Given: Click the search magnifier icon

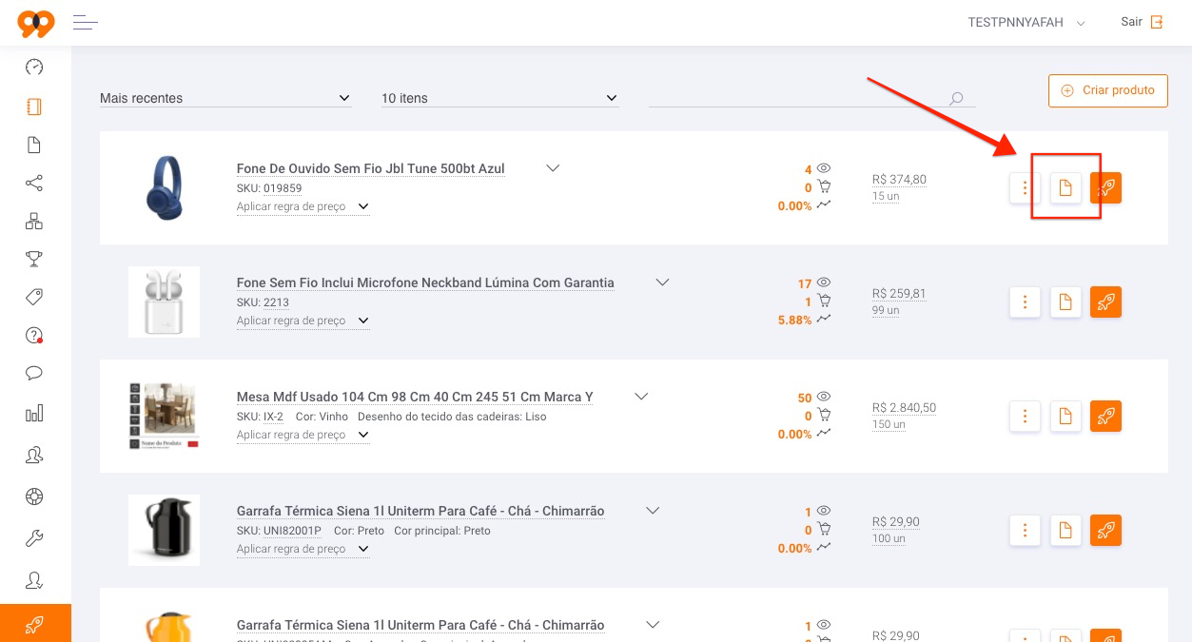Looking at the screenshot, I should coord(956,98).
